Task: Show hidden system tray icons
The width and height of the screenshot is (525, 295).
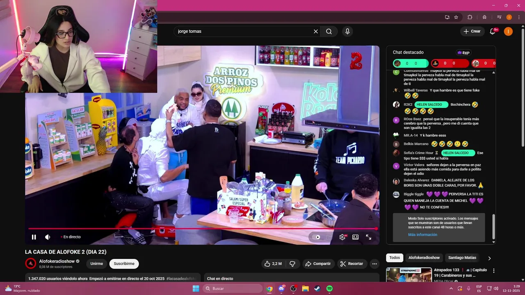Action: click(x=452, y=288)
